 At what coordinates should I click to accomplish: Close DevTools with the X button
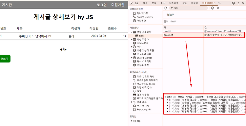click(243, 3)
